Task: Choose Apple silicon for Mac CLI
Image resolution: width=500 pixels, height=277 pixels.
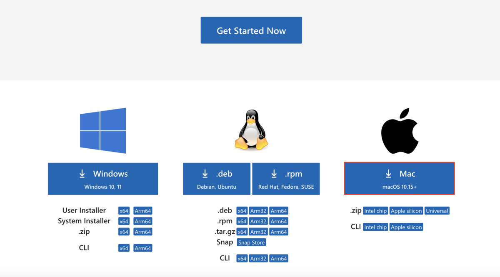Action: pos(406,227)
